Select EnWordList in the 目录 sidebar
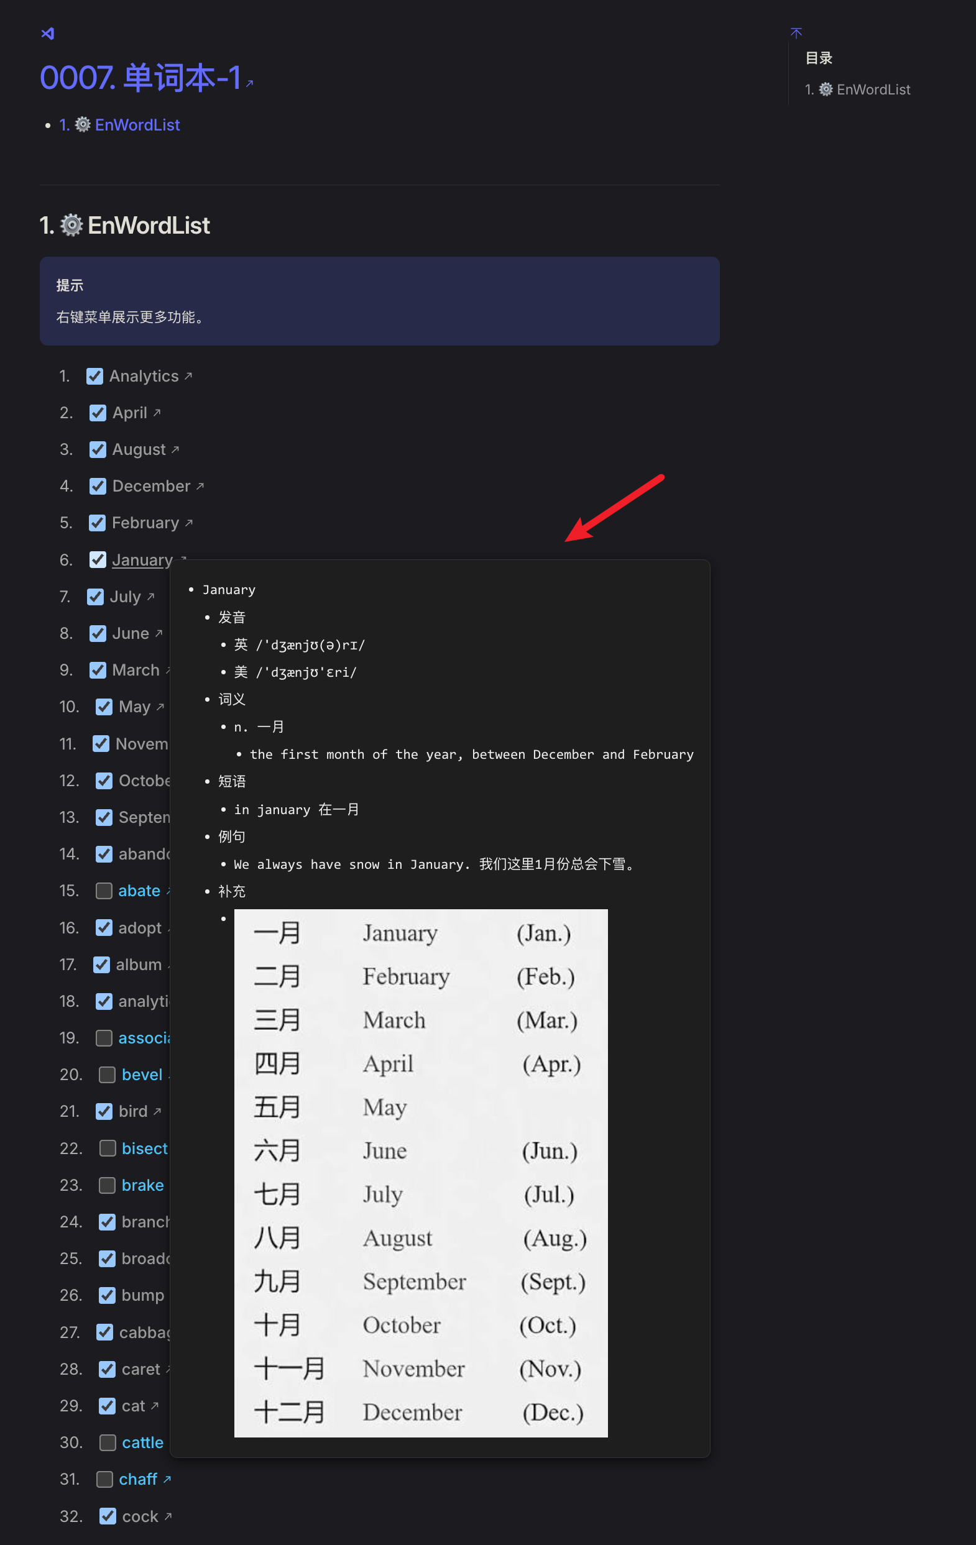Image resolution: width=976 pixels, height=1545 pixels. (x=873, y=89)
